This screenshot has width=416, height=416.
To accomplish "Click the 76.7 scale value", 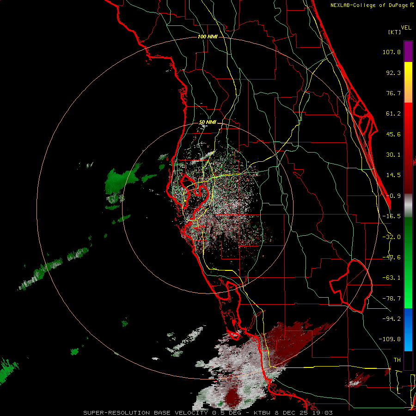I will point(393,93).
